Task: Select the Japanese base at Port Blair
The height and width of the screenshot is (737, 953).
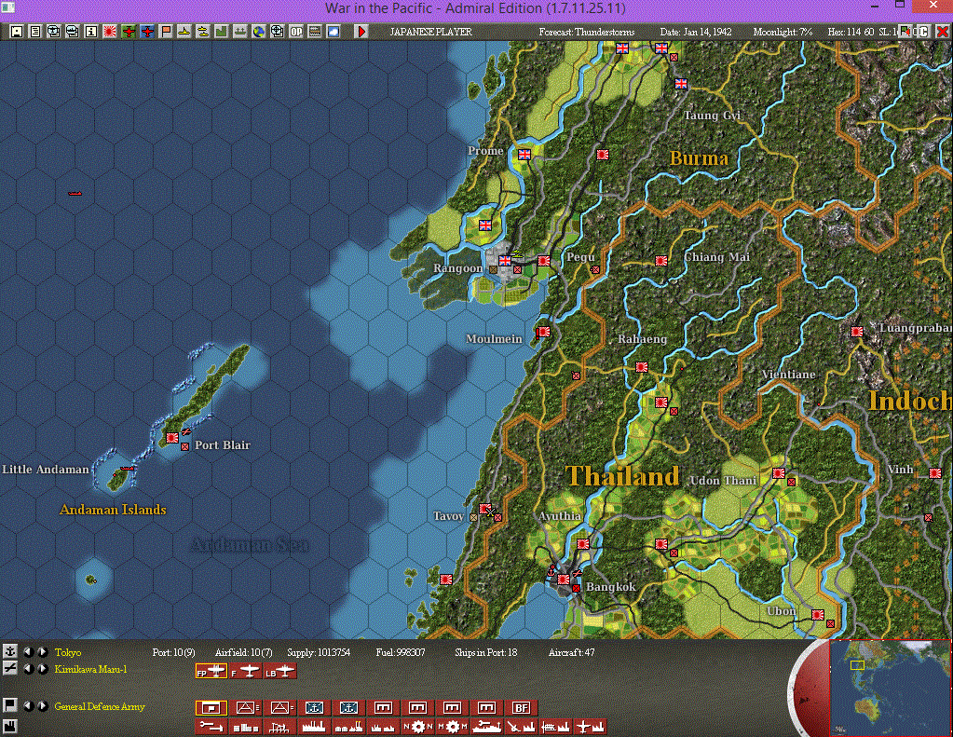Action: click(x=172, y=437)
